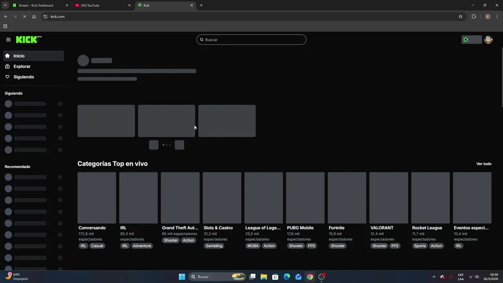Open the VALORANT category thumbnail
The width and height of the screenshot is (503, 283).
pos(389,198)
